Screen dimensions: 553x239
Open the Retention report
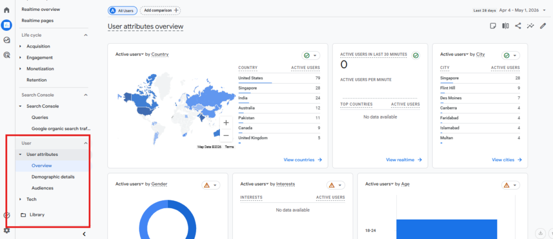pos(37,80)
